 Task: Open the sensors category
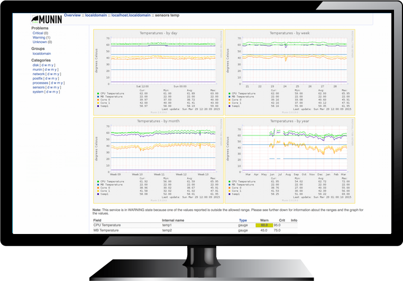[x=39, y=87]
